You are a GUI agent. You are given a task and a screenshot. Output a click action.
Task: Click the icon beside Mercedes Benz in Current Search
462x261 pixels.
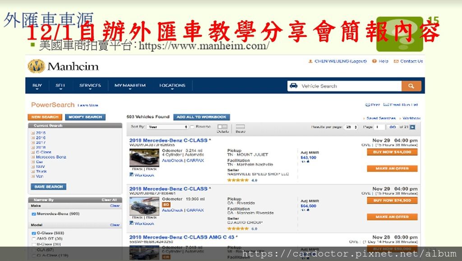pyautogui.click(x=33, y=157)
